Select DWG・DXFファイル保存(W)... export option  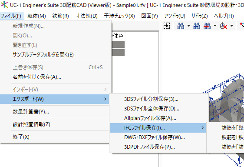(155, 137)
